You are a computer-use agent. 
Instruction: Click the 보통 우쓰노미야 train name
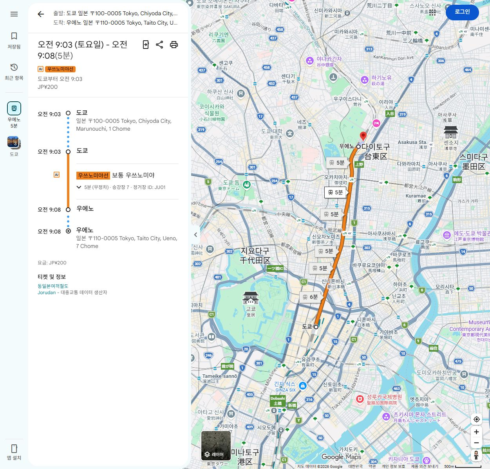click(133, 175)
